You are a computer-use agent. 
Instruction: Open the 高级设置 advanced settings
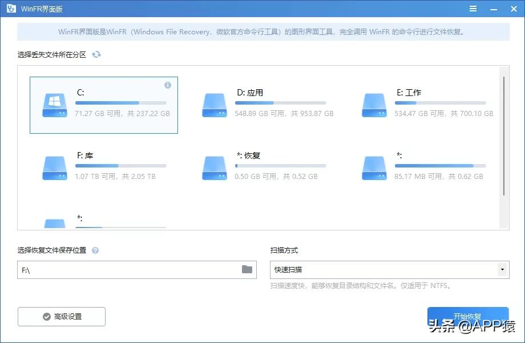click(x=62, y=316)
